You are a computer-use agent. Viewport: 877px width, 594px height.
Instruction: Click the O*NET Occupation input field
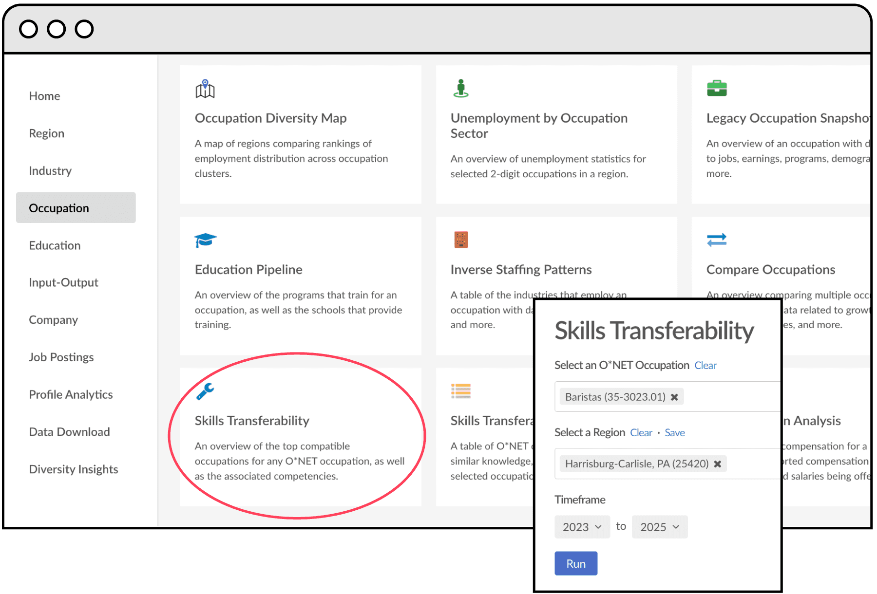[x=731, y=397]
